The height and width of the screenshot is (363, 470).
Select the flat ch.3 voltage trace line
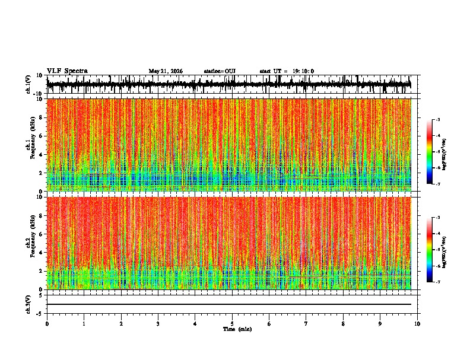tap(229, 304)
